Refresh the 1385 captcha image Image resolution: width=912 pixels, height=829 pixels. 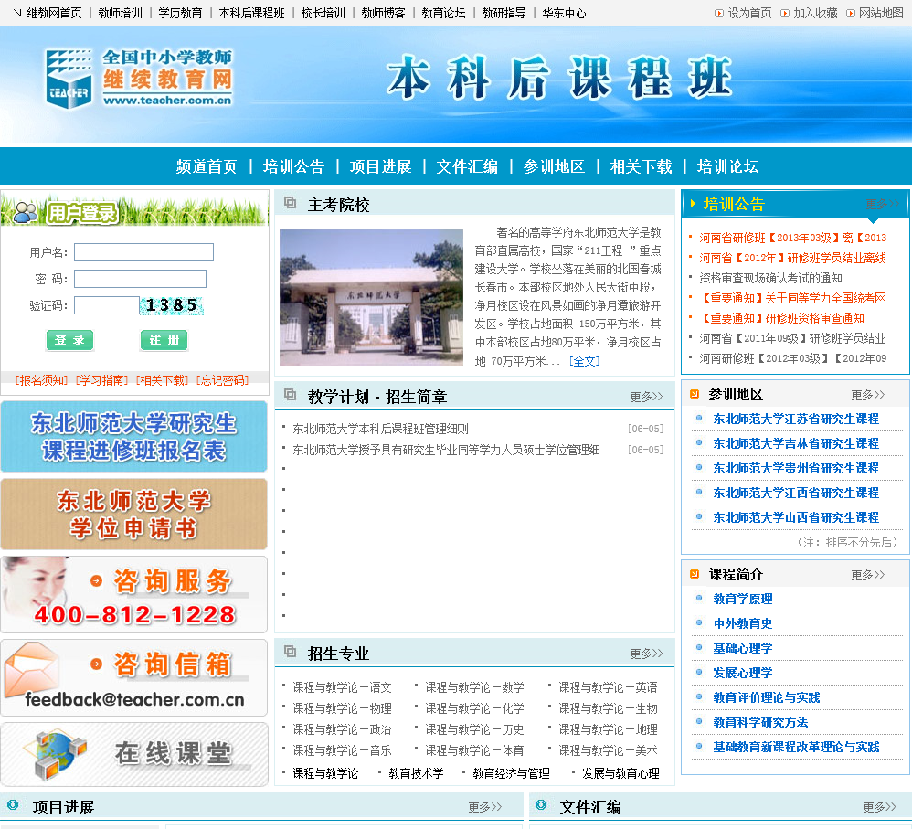coord(172,305)
